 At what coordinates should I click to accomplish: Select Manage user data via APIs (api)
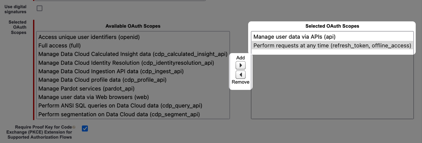tap(292, 37)
